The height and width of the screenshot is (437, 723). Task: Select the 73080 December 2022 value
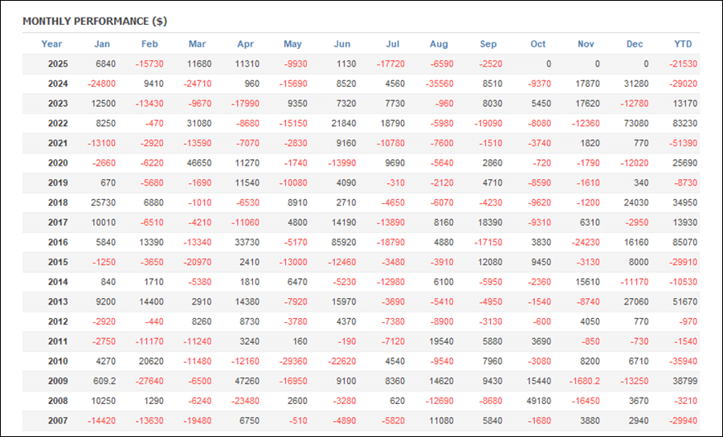point(636,124)
